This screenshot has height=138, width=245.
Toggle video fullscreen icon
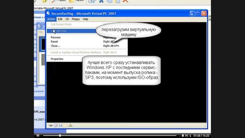tap(186, 135)
